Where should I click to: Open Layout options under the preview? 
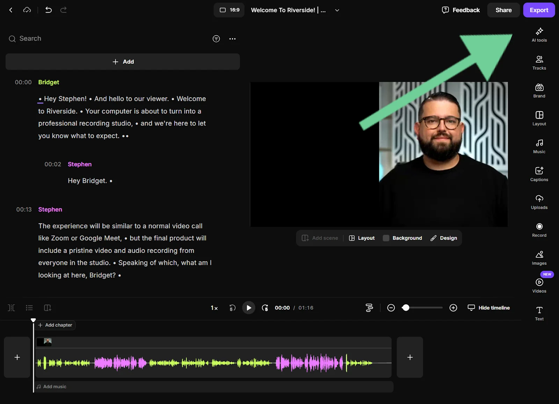[362, 238]
